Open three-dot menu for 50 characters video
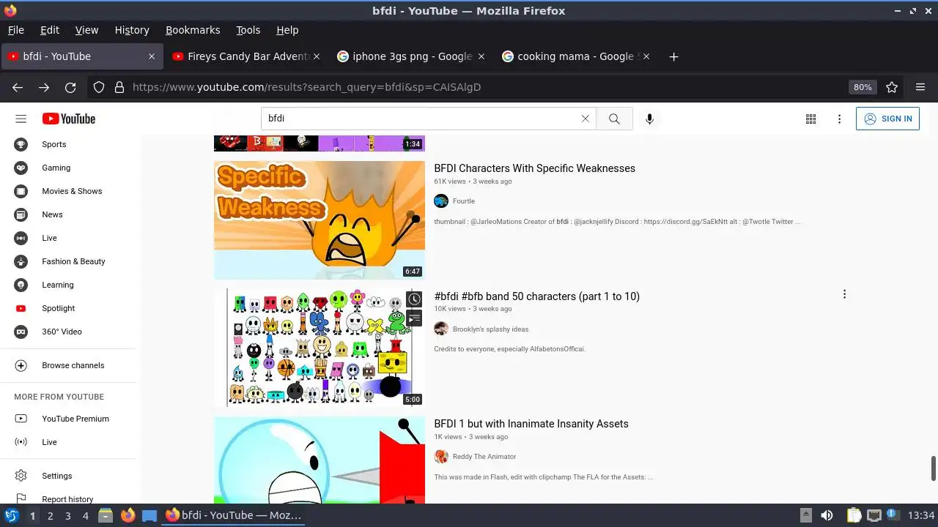 tap(844, 294)
